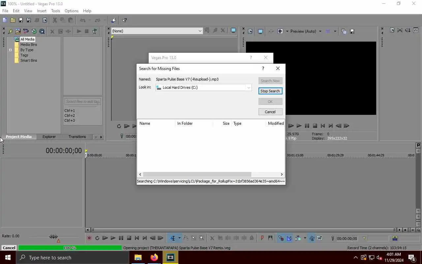Click the Save Snapshot to File icon

pos(352,31)
